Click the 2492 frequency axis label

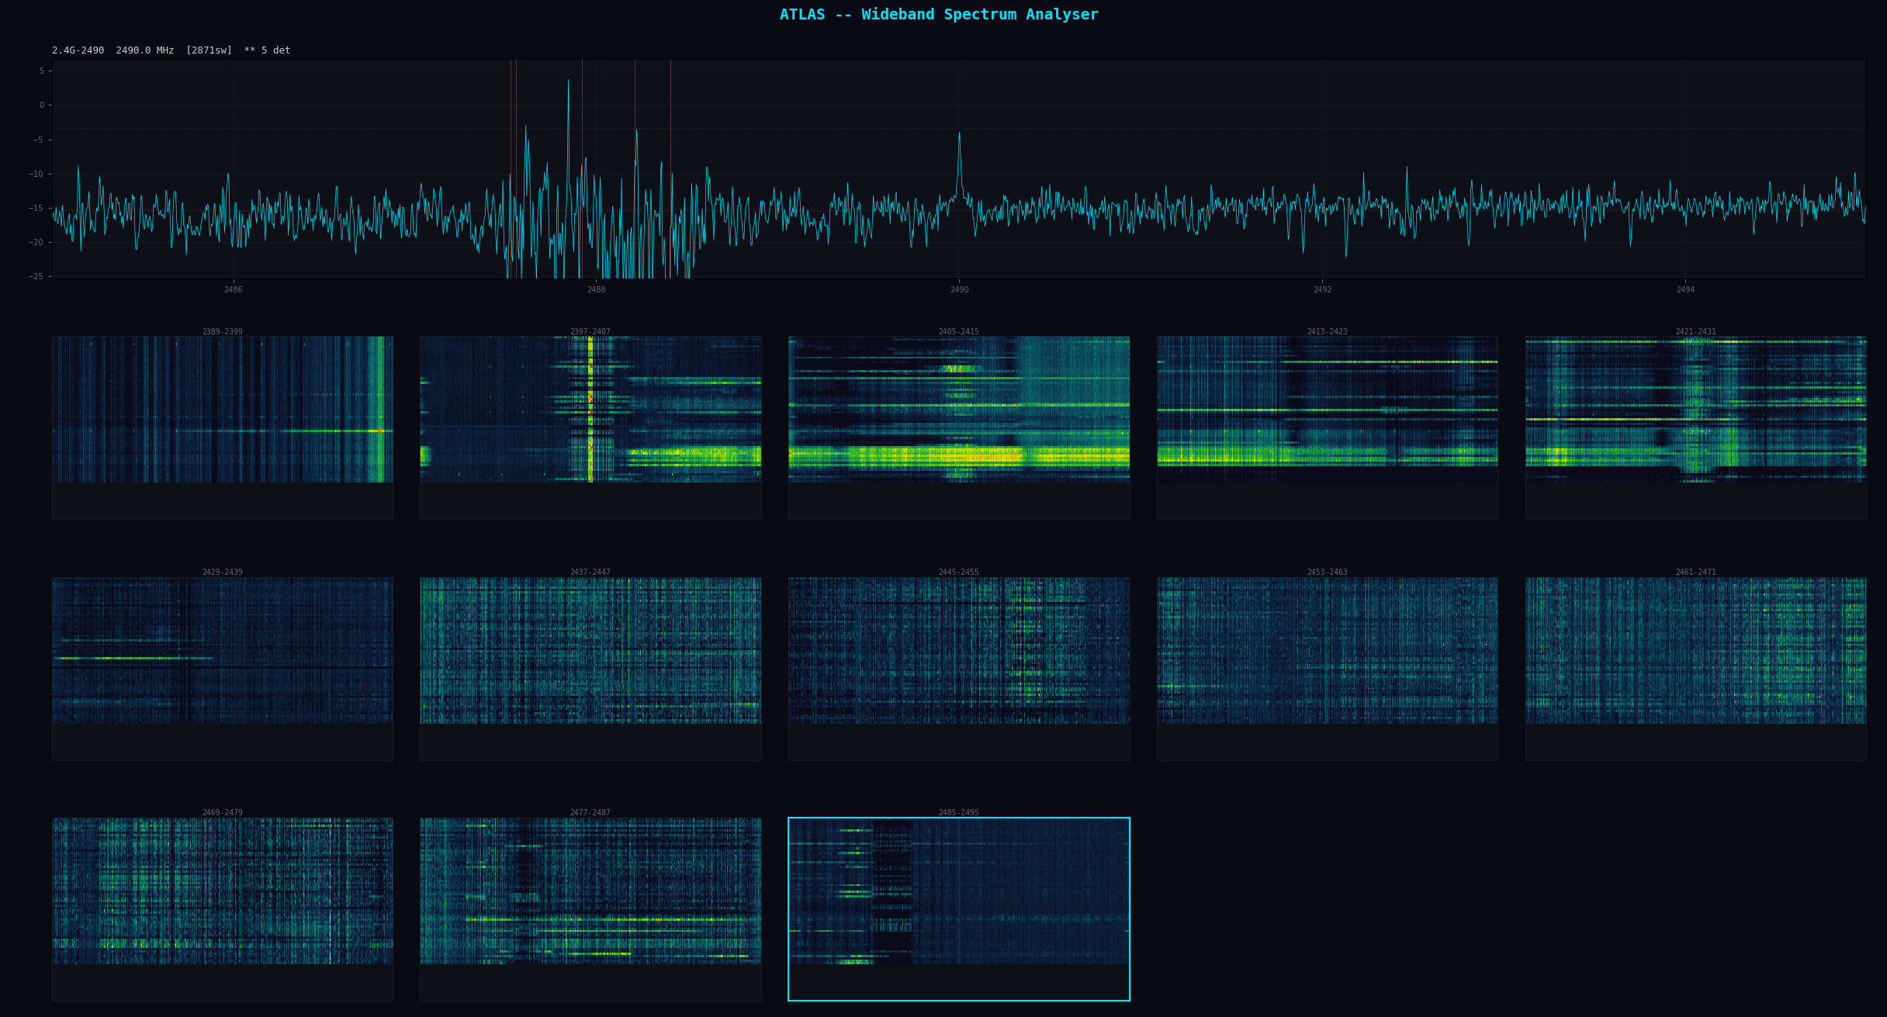click(1322, 290)
